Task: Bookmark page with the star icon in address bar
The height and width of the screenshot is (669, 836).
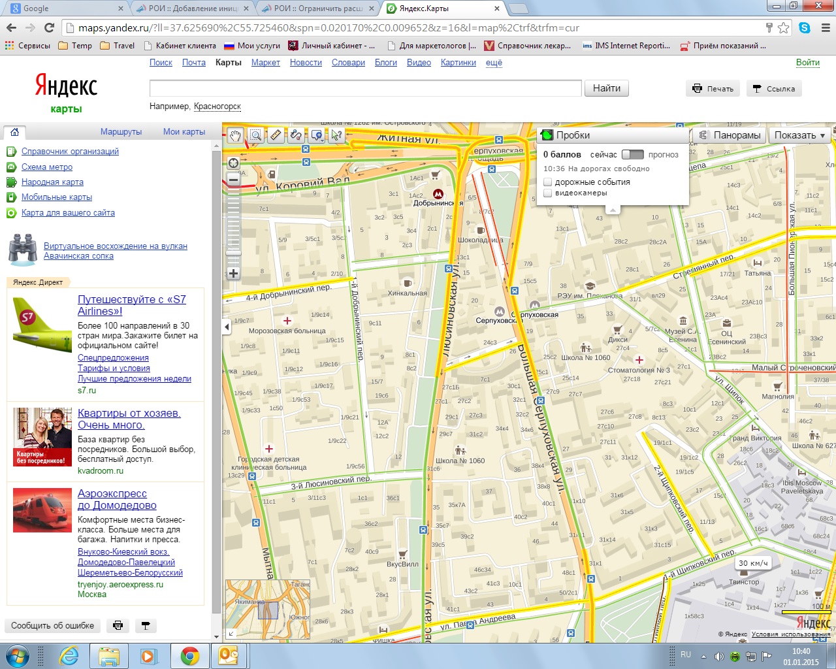Action: 784,27
